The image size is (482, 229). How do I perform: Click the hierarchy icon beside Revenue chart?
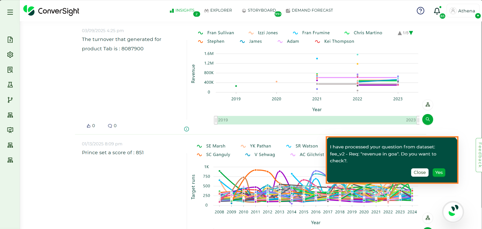pyautogui.click(x=428, y=105)
